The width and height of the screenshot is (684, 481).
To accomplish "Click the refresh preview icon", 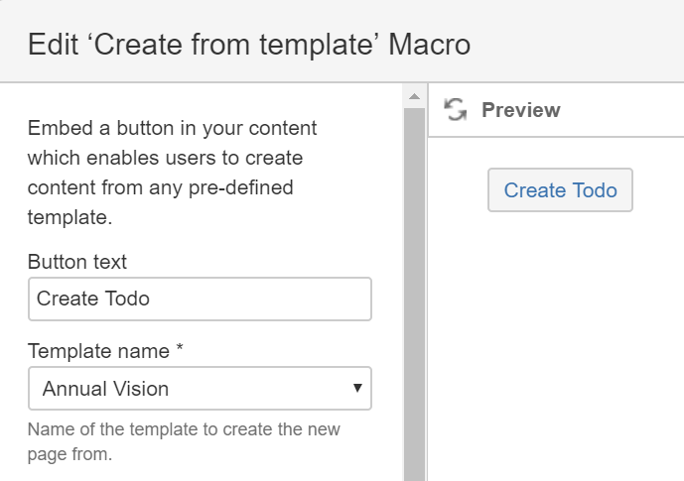I will pyautogui.click(x=456, y=110).
